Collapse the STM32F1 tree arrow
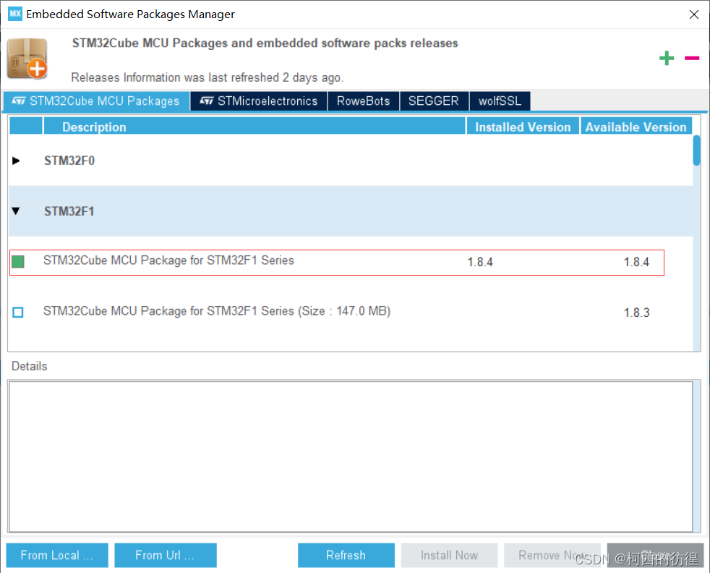This screenshot has height=573, width=710. 16,211
